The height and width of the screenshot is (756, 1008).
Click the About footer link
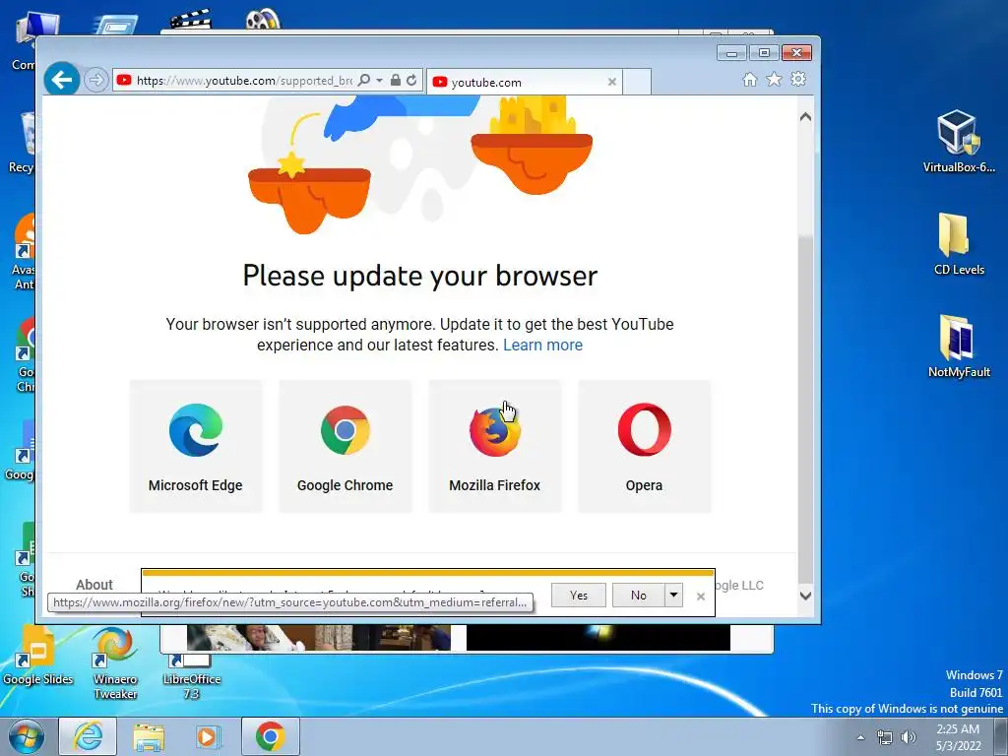point(94,585)
